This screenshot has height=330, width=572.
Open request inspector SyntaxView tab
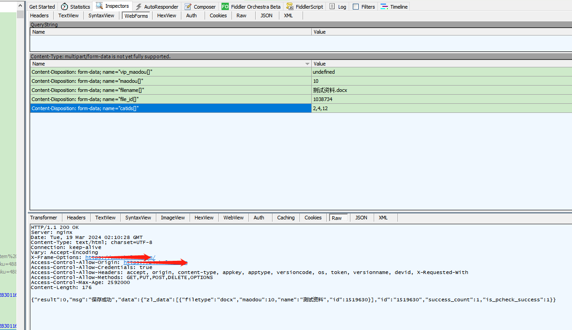(x=101, y=15)
